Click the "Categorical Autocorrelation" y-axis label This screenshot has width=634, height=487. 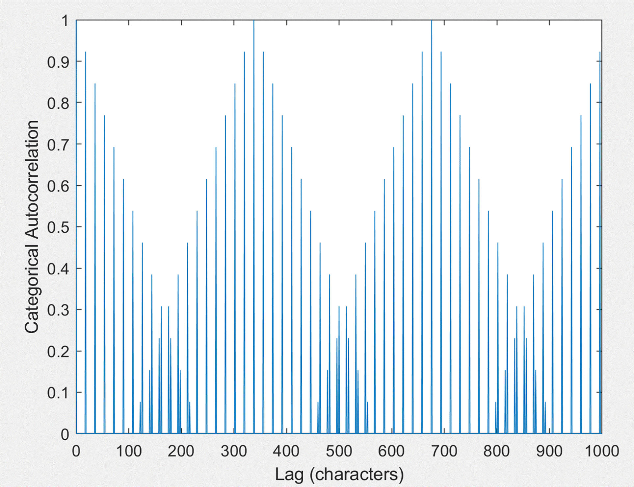(x=32, y=227)
